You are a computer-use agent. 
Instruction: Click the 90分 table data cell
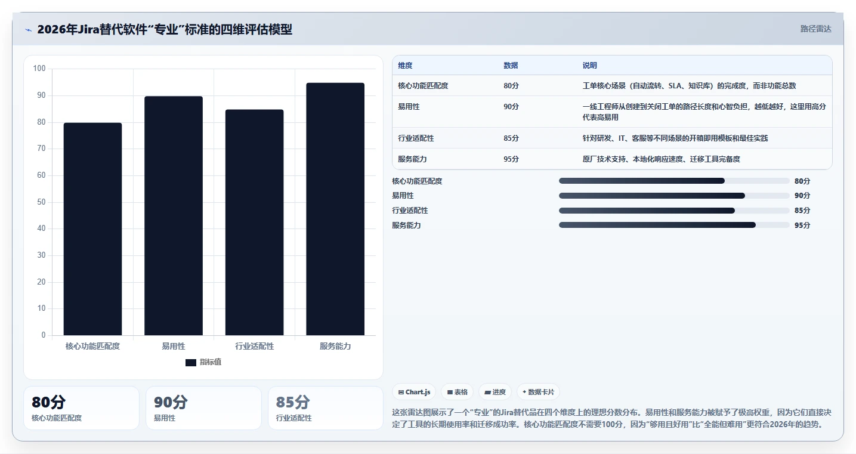coord(537,112)
